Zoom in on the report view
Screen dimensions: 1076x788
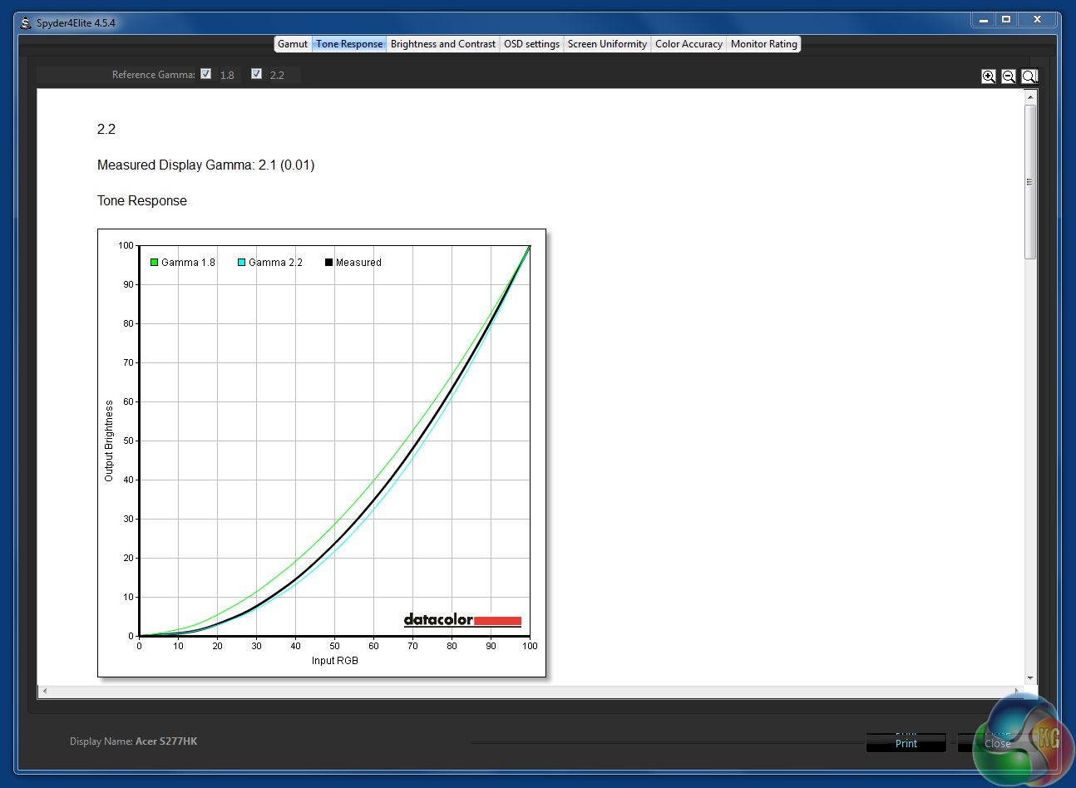(988, 76)
